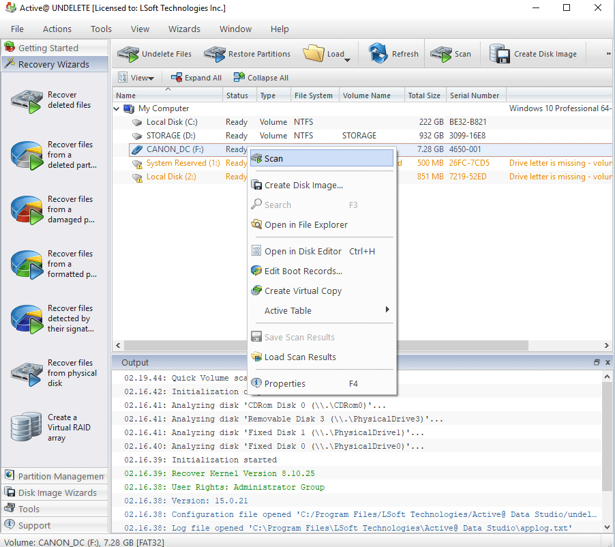Choose Scan from the context menu
Viewport: 615px width, 547px height.
[x=322, y=158]
